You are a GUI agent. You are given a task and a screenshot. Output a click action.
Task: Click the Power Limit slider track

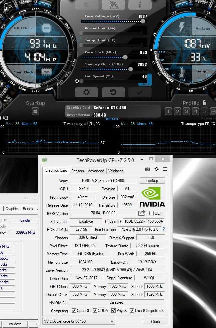112,33
